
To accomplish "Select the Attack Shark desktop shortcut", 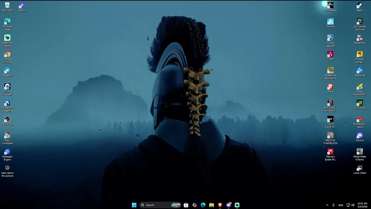I will 360,90.
